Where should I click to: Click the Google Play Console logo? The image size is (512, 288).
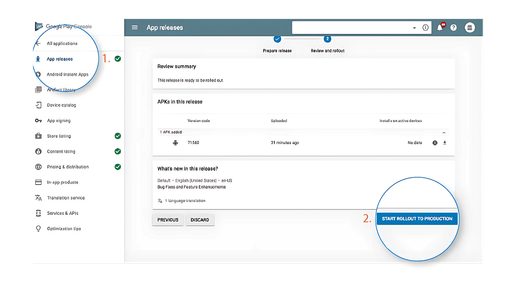[x=39, y=26]
